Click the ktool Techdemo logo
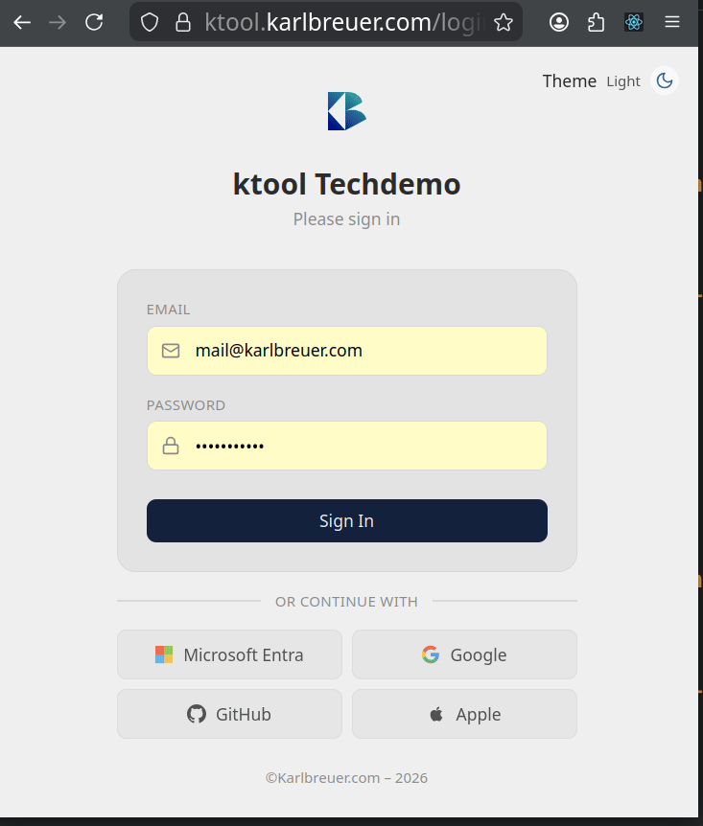The height and width of the screenshot is (826, 703). [x=346, y=110]
